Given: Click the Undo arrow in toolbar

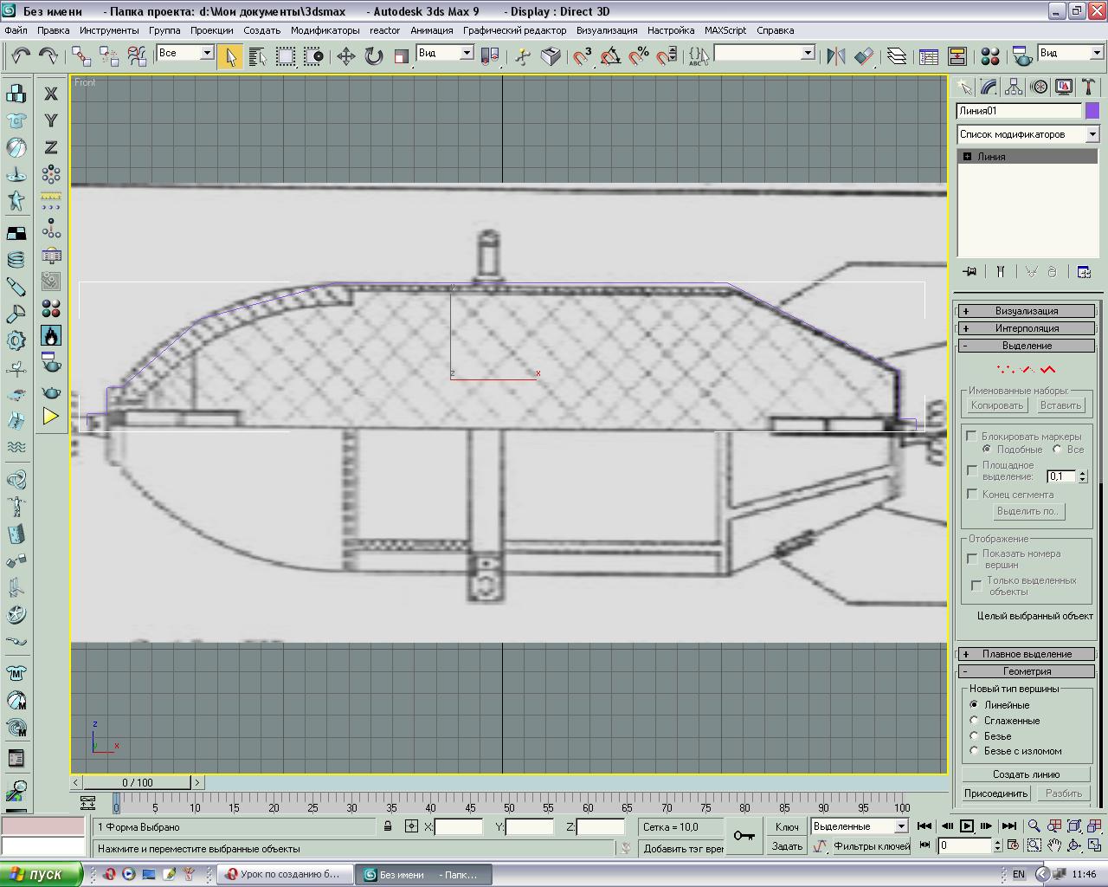Looking at the screenshot, I should pos(21,56).
